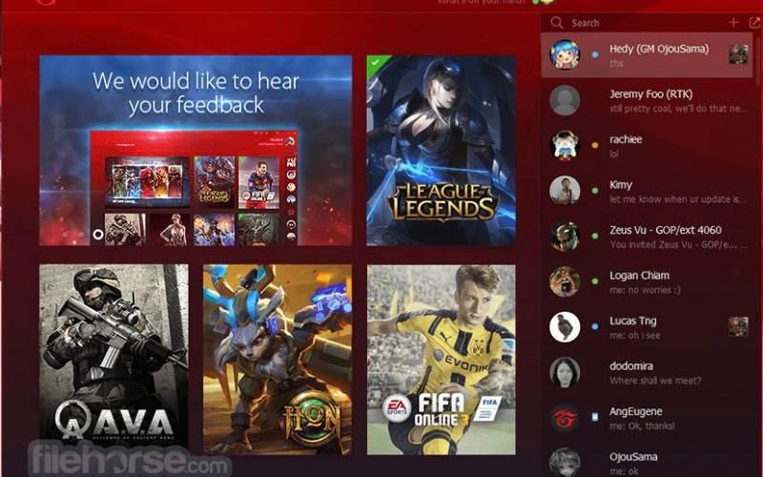Open the HoN game tile

pyautogui.click(x=278, y=360)
